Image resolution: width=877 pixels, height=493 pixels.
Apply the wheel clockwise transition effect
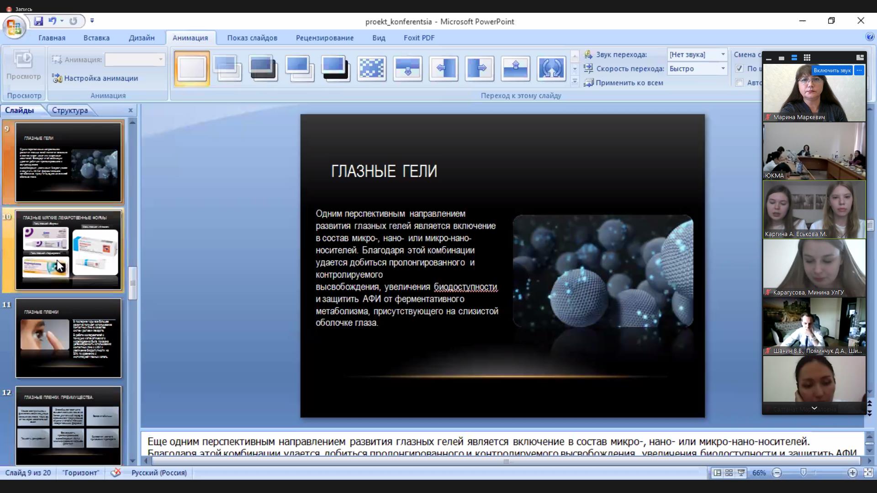[x=551, y=68]
